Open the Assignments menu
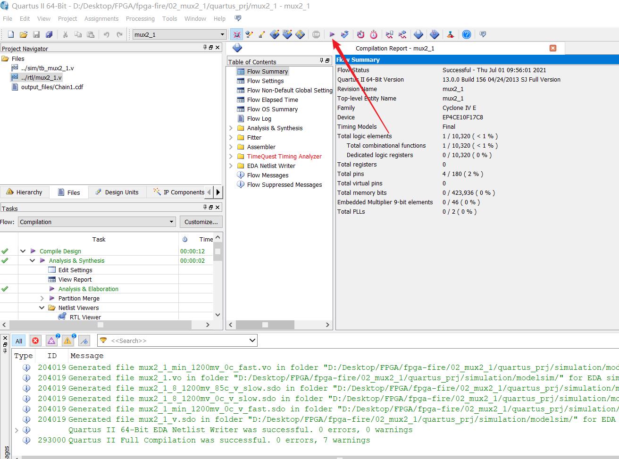619x459 pixels. tap(101, 18)
